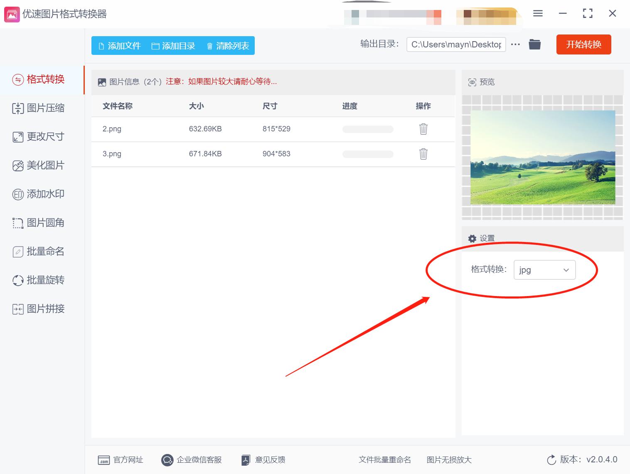Open the 意见反馈 feedback link
This screenshot has height=474, width=630.
(x=263, y=460)
